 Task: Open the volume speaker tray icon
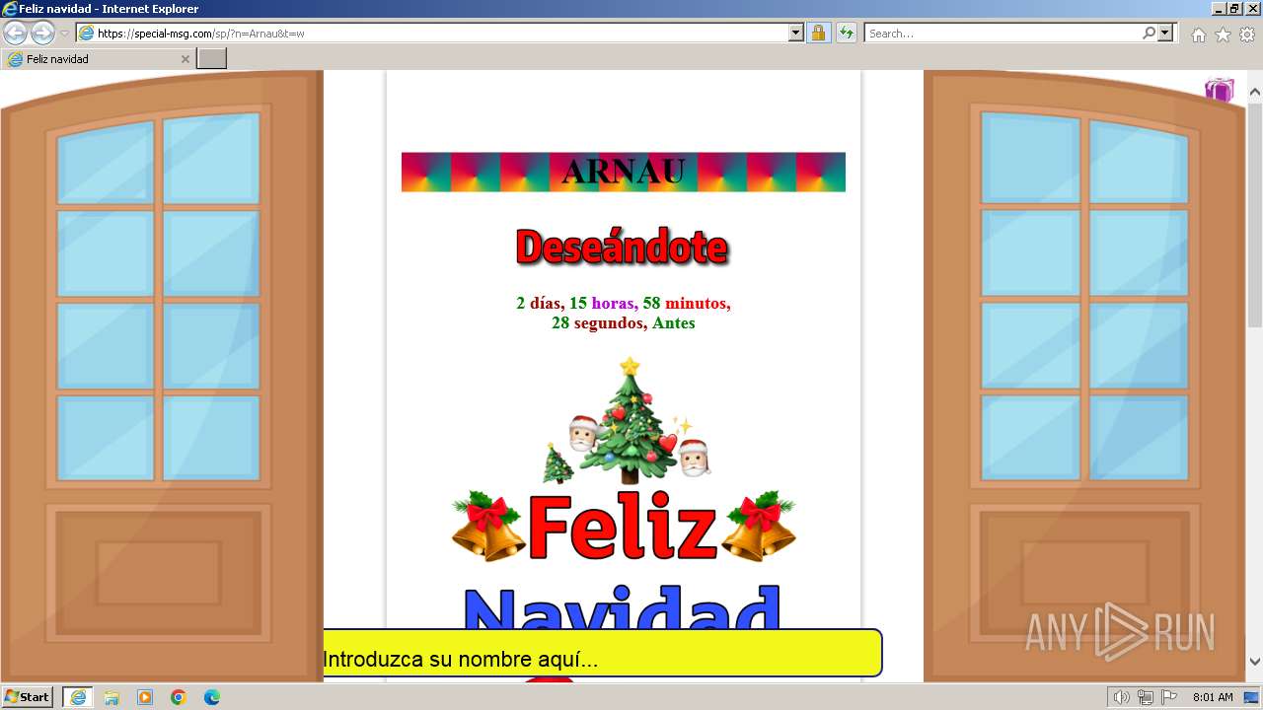1122,697
